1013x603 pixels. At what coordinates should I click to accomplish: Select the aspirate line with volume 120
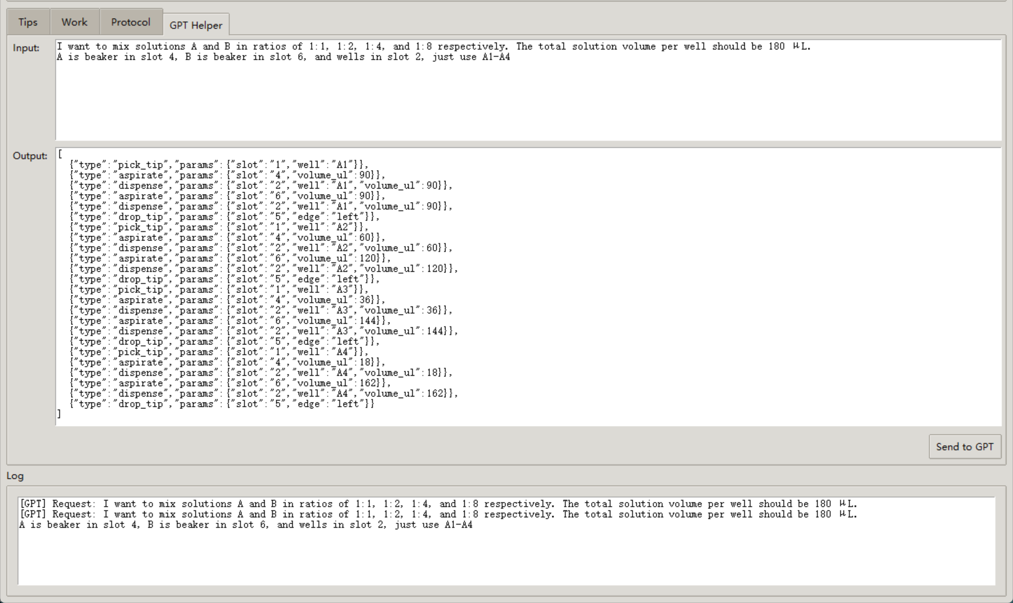coord(229,259)
